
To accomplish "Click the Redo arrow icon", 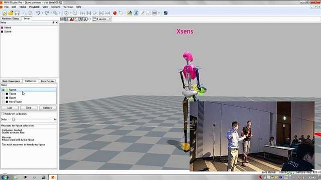I will click(x=47, y=13).
